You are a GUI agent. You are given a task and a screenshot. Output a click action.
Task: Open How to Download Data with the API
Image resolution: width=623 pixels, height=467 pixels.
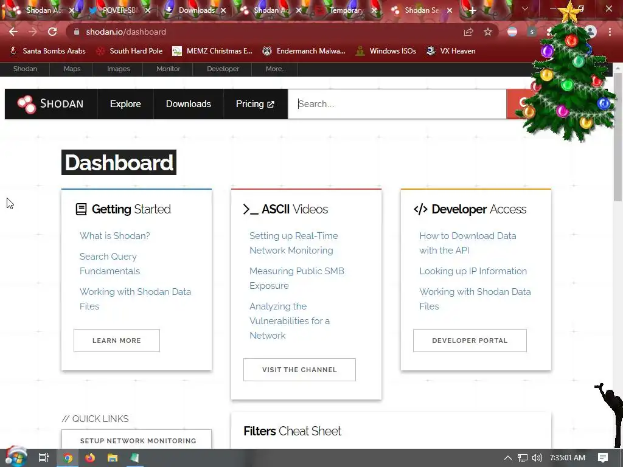coord(468,243)
